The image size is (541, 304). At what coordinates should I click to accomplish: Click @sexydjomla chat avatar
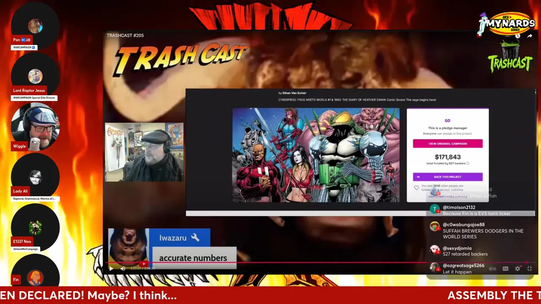click(434, 250)
